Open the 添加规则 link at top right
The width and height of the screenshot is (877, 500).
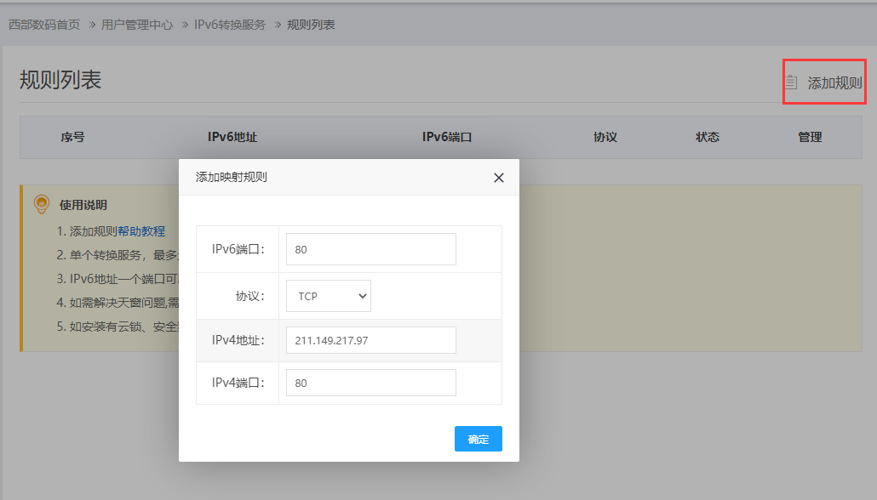pos(834,83)
